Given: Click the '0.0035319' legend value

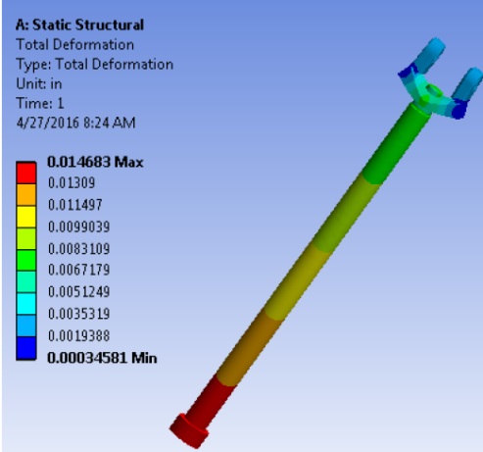Looking at the screenshot, I should click(78, 314).
